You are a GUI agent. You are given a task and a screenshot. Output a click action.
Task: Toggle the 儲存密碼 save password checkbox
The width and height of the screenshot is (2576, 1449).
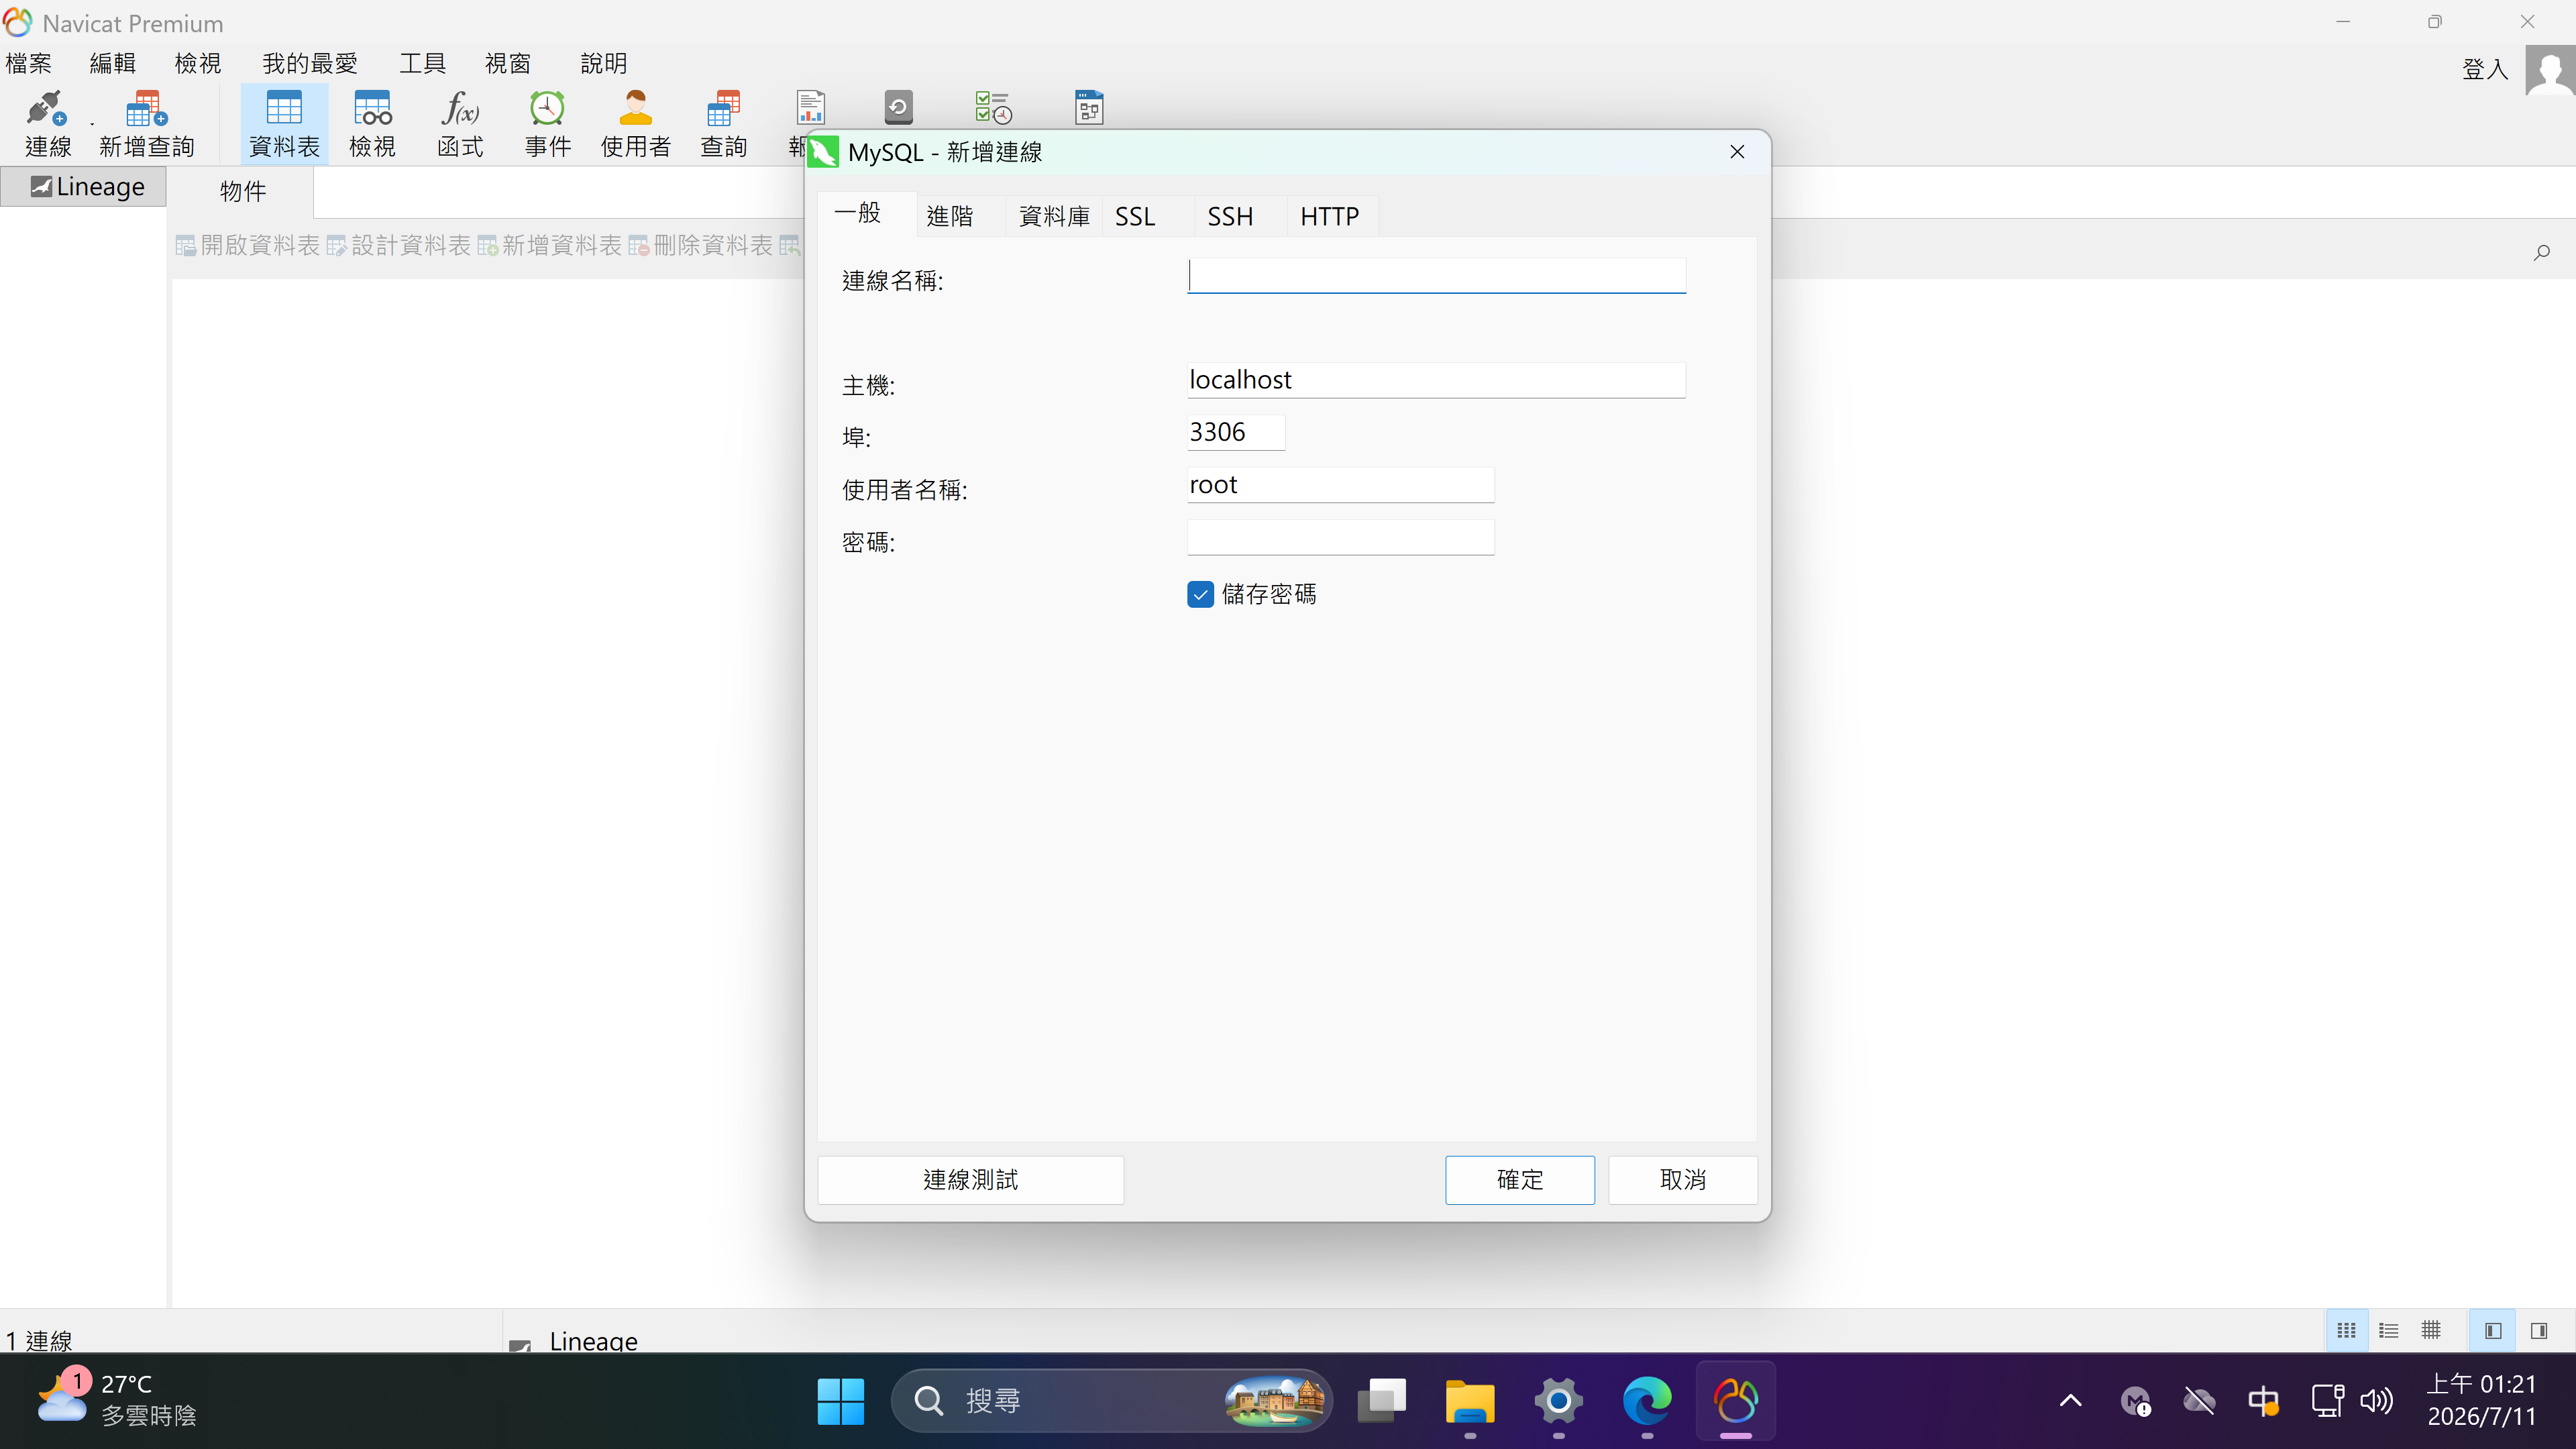point(1200,594)
